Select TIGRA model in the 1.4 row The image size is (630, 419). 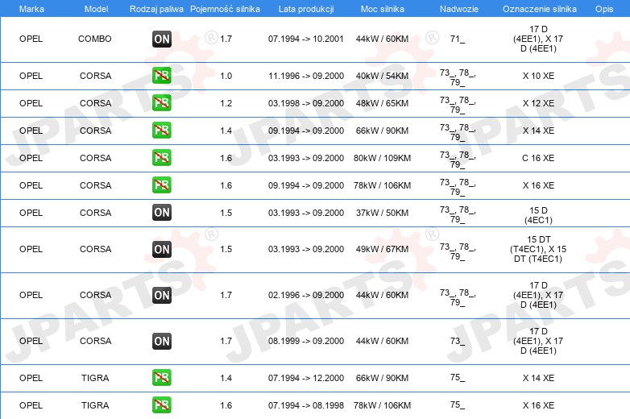95,378
